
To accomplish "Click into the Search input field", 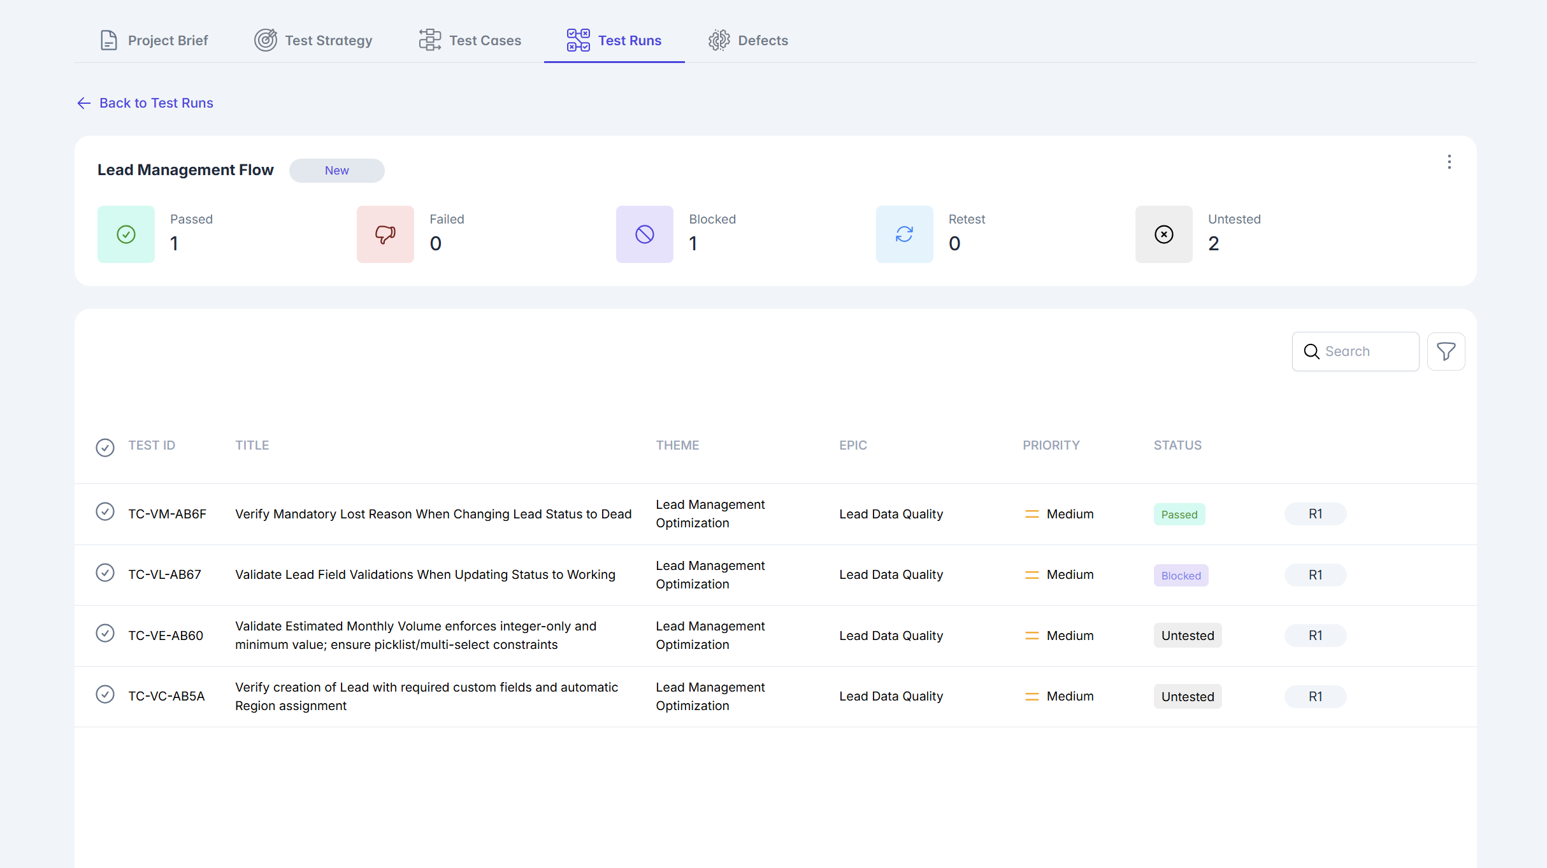I will pyautogui.click(x=1356, y=352).
